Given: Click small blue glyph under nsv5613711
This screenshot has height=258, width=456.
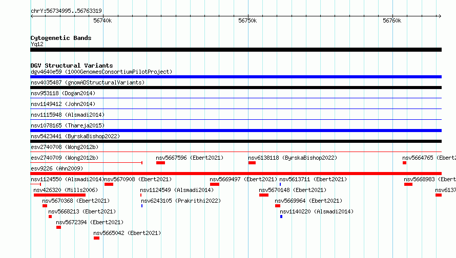Looking at the screenshot, I should (280, 184).
